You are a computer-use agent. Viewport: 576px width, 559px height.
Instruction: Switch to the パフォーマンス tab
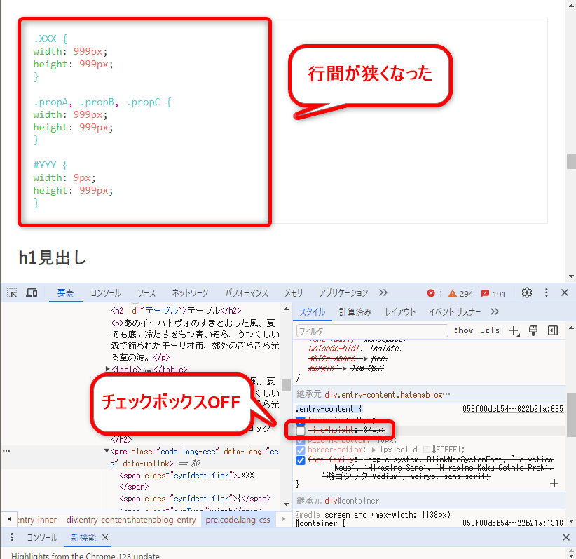[x=247, y=293]
